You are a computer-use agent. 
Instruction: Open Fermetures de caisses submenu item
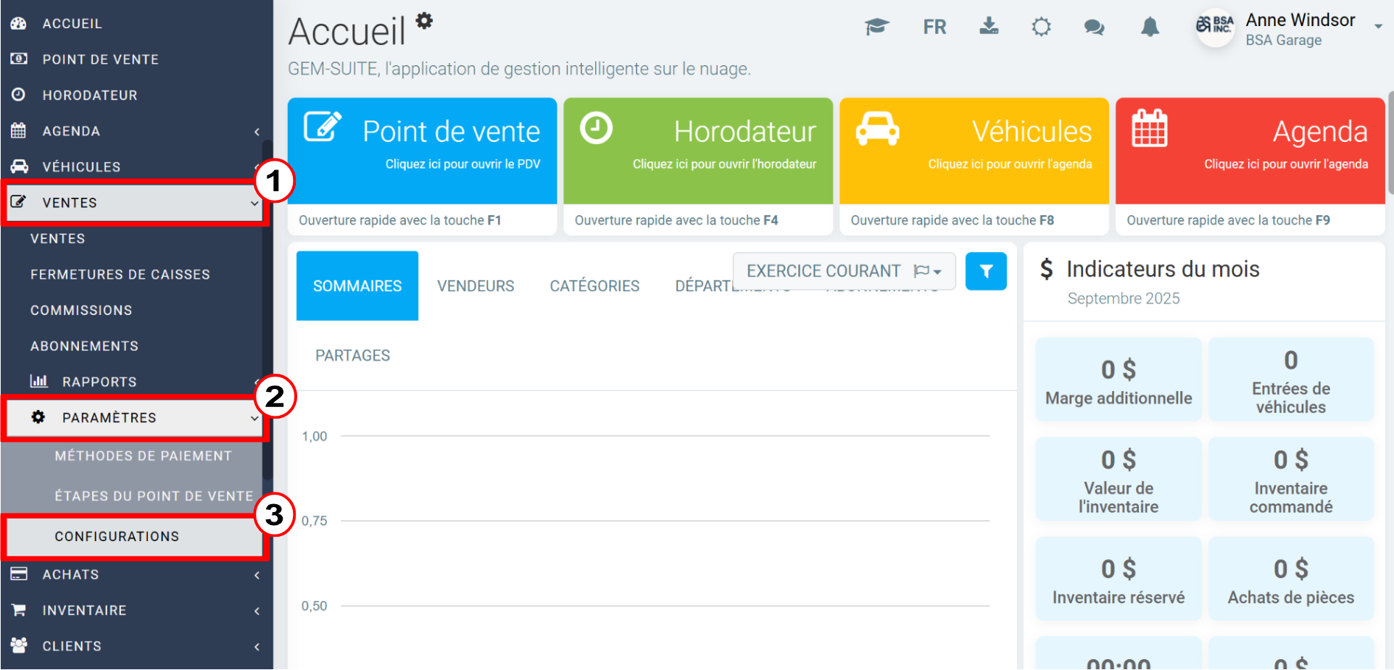[x=120, y=275]
